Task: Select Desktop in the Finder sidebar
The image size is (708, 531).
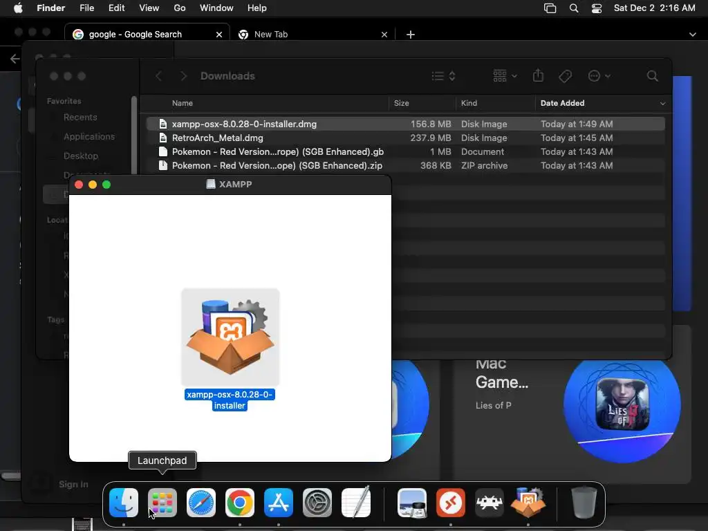Action: [x=81, y=156]
